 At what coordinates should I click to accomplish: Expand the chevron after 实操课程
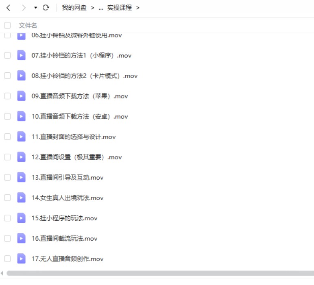pos(138,8)
